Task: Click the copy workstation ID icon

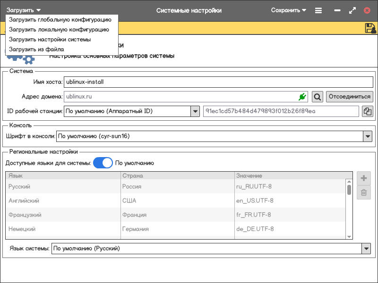Action: point(367,111)
